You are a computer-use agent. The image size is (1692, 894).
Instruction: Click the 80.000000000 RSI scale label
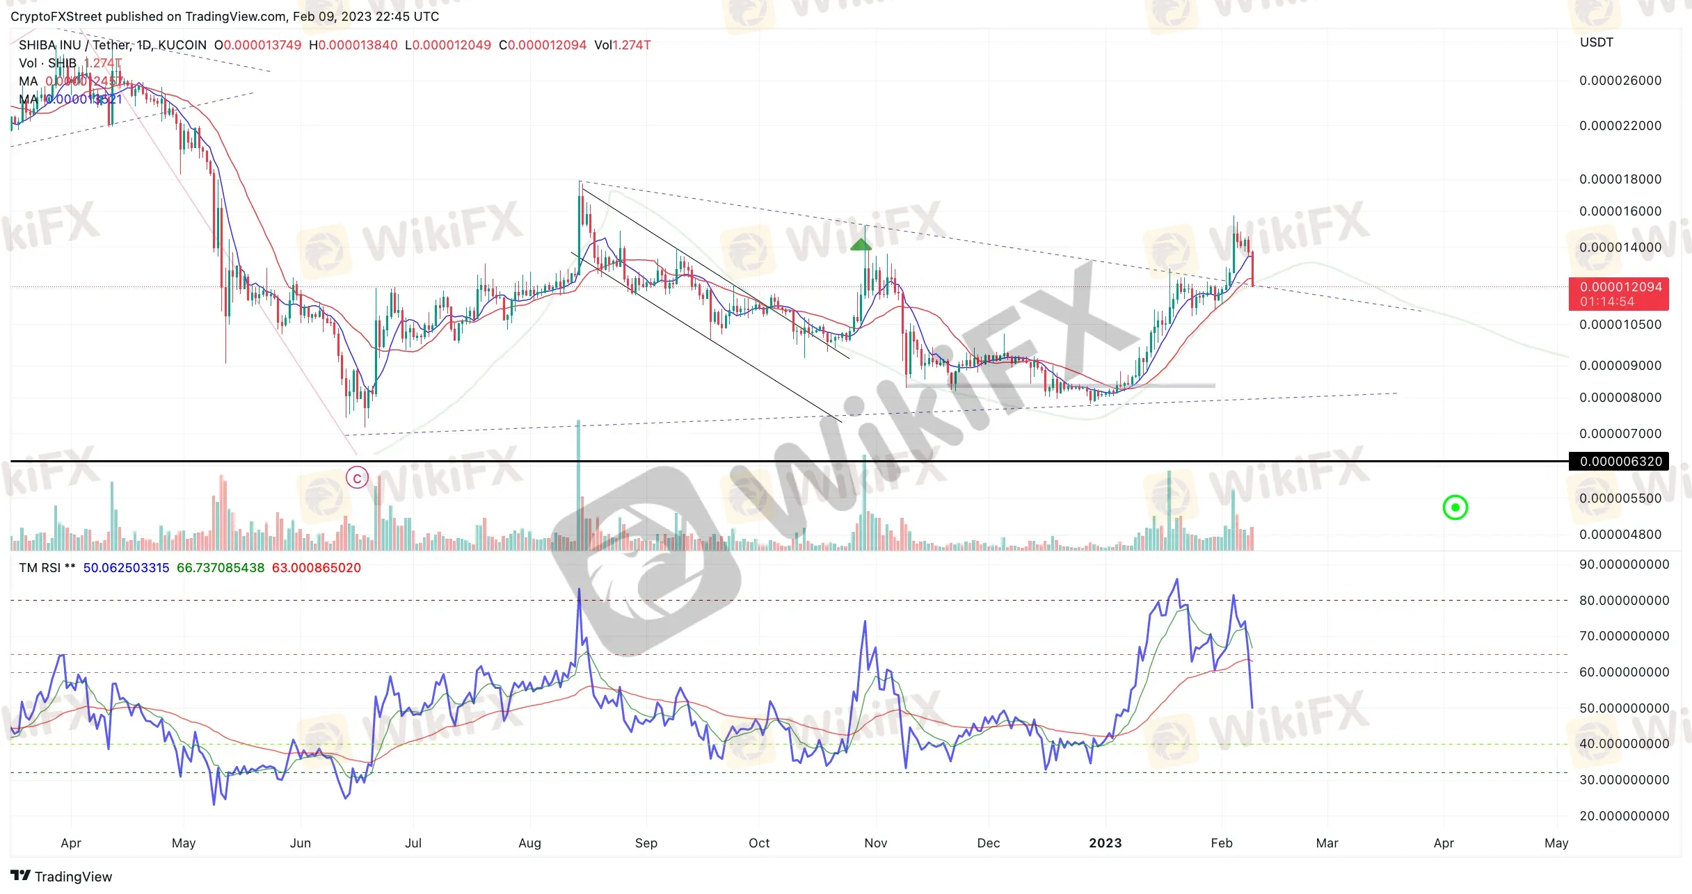pos(1624,601)
